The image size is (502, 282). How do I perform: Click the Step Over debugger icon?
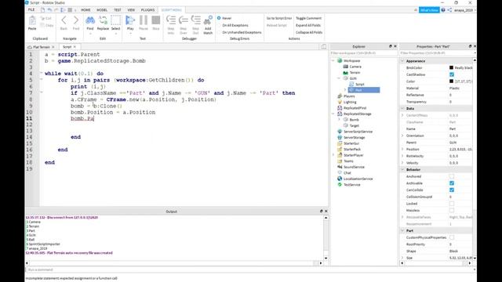[183, 20]
